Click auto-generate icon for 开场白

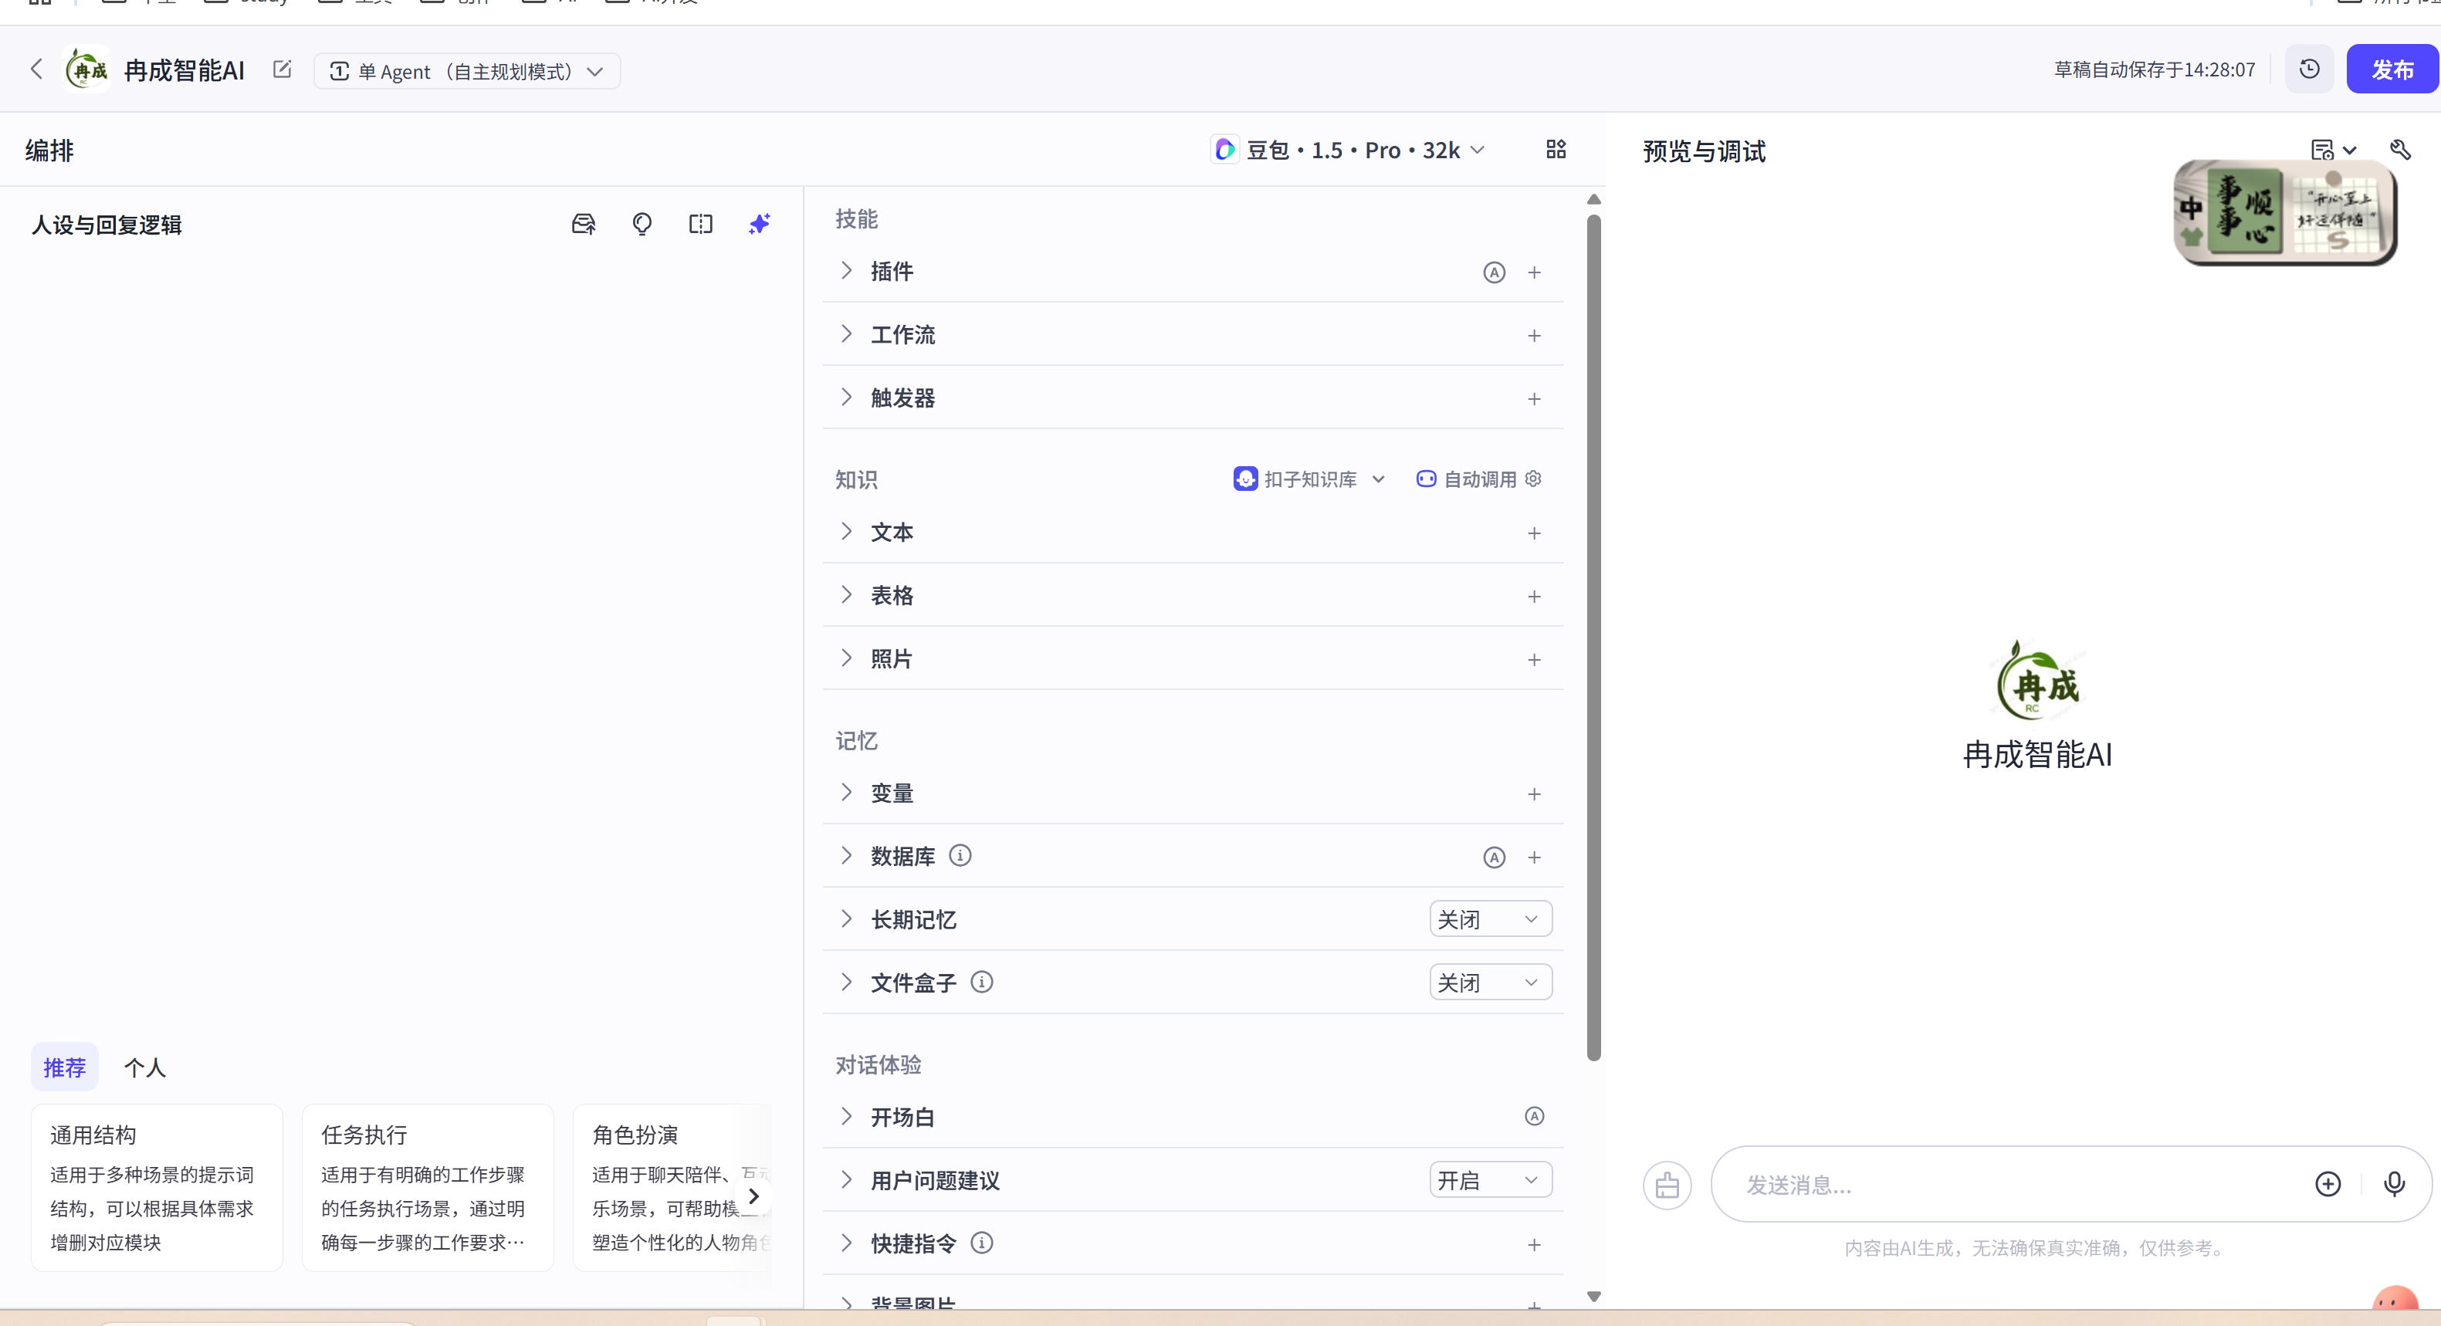click(1534, 1117)
